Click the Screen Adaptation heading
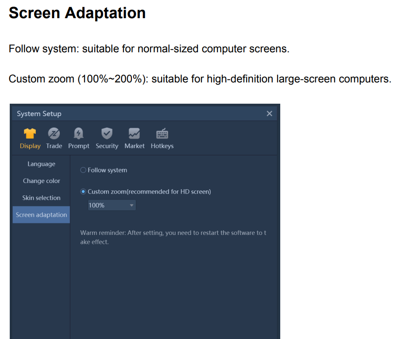398x339 pixels. point(77,13)
